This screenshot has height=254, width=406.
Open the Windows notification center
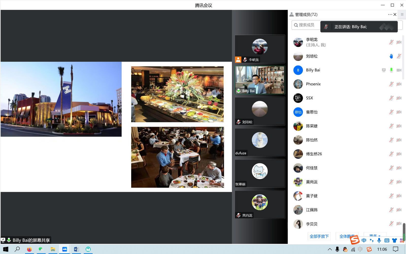[396, 249]
